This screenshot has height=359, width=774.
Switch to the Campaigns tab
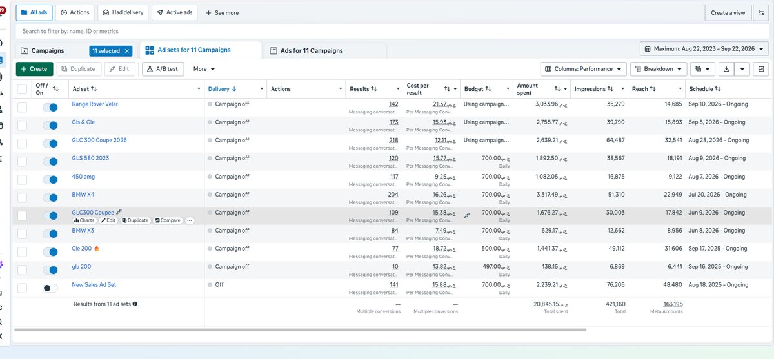(47, 50)
